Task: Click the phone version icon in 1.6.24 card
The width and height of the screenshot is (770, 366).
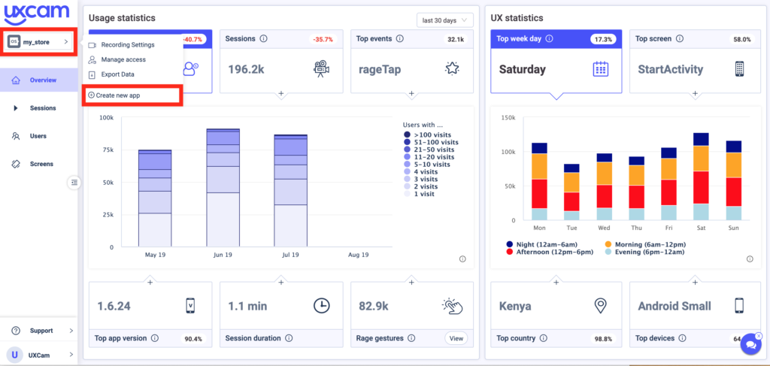Action: click(190, 306)
